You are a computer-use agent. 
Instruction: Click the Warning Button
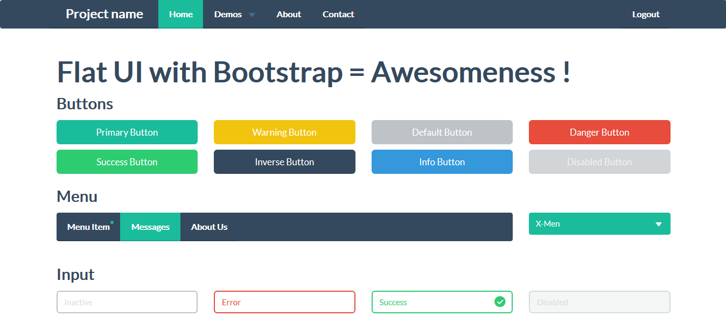(284, 132)
